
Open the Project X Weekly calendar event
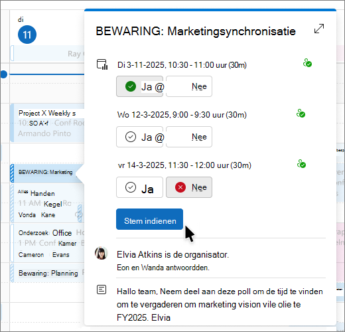click(x=47, y=123)
